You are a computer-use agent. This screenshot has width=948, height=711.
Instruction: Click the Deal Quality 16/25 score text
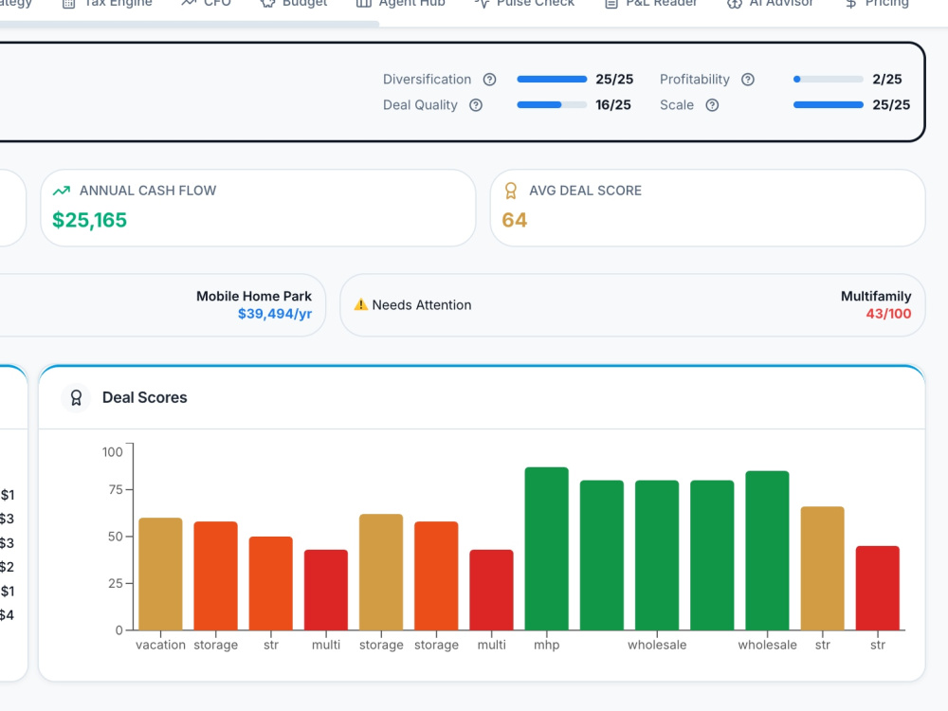tap(613, 105)
